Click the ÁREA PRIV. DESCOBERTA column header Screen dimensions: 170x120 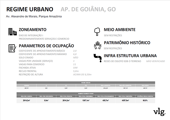coord(46,96)
